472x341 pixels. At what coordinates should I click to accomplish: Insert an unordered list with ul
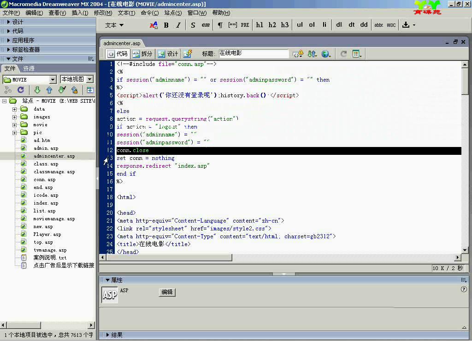point(300,25)
